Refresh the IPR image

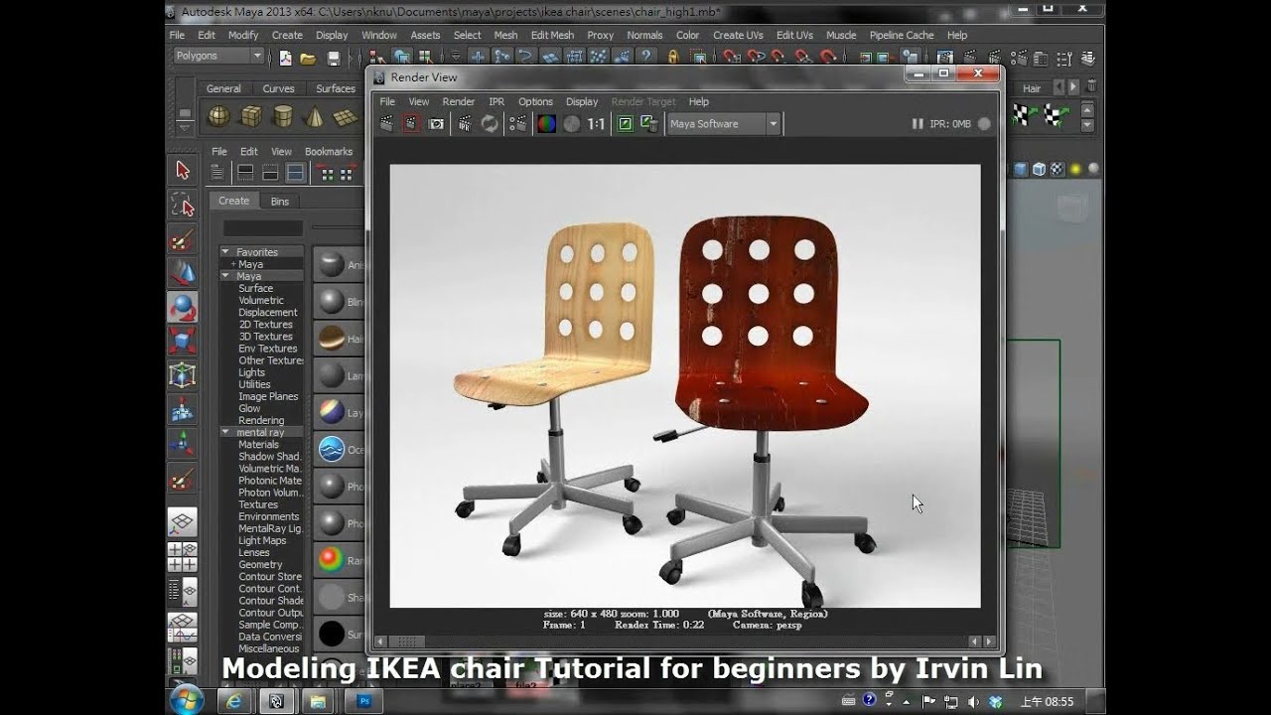coord(490,124)
